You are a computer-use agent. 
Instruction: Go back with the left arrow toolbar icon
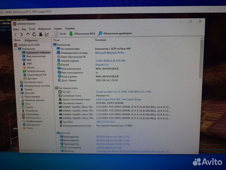16,34
